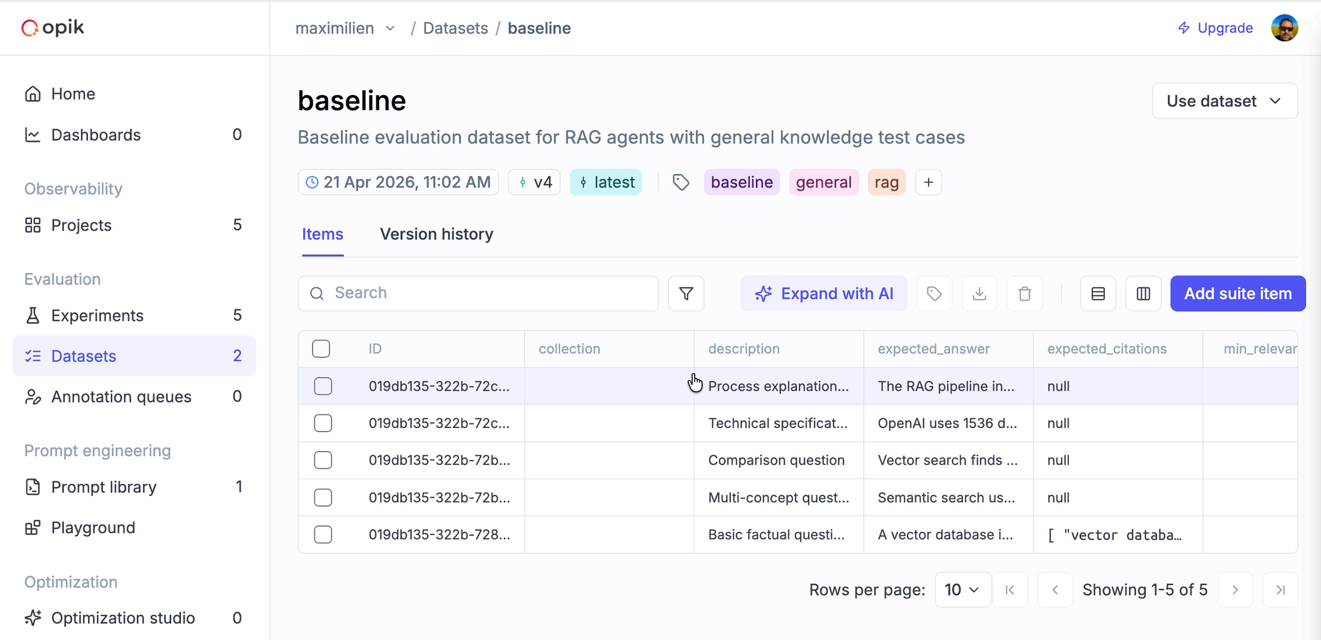
Task: Open the filter options for dataset items
Action: click(x=686, y=293)
